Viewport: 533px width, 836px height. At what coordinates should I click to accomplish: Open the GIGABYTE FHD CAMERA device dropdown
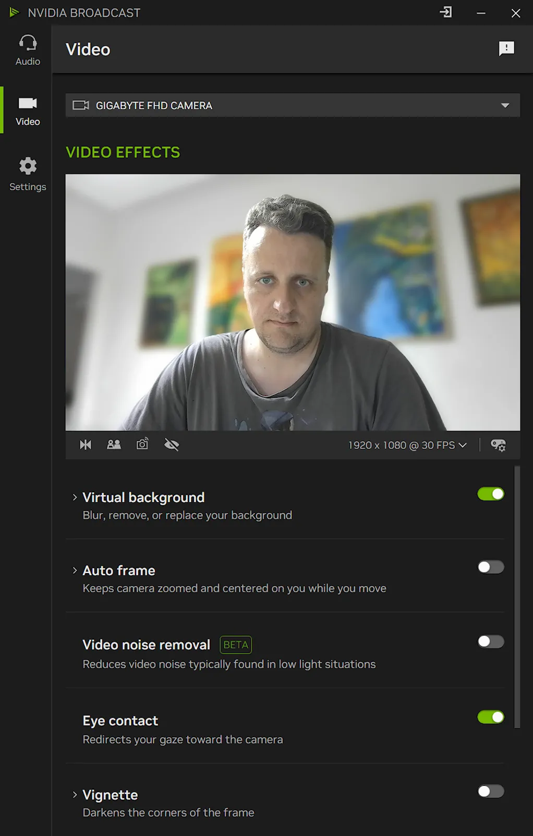[x=293, y=106]
